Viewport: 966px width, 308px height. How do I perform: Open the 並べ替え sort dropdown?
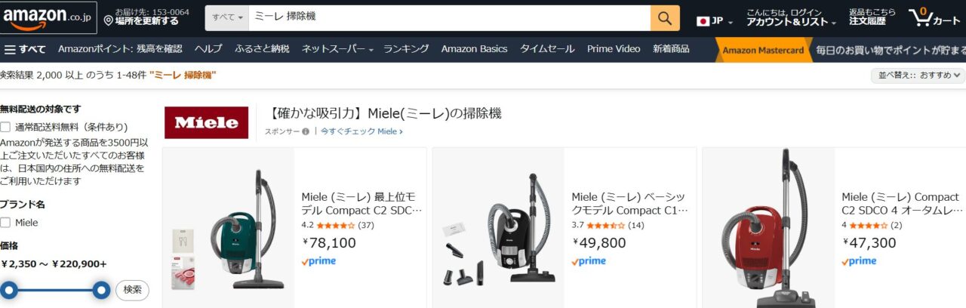[917, 75]
